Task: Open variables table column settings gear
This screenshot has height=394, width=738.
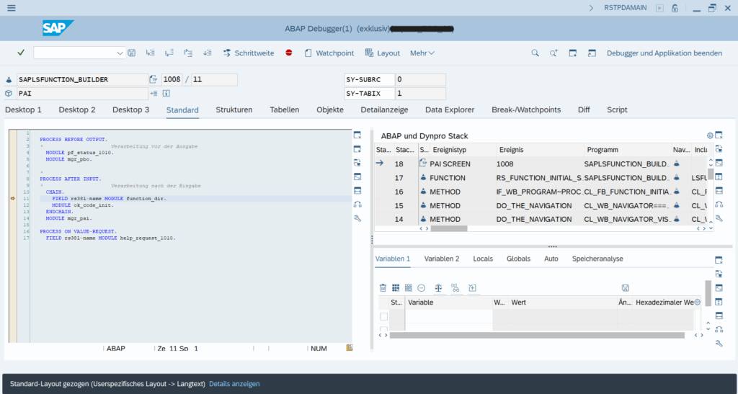Action: pos(698,303)
